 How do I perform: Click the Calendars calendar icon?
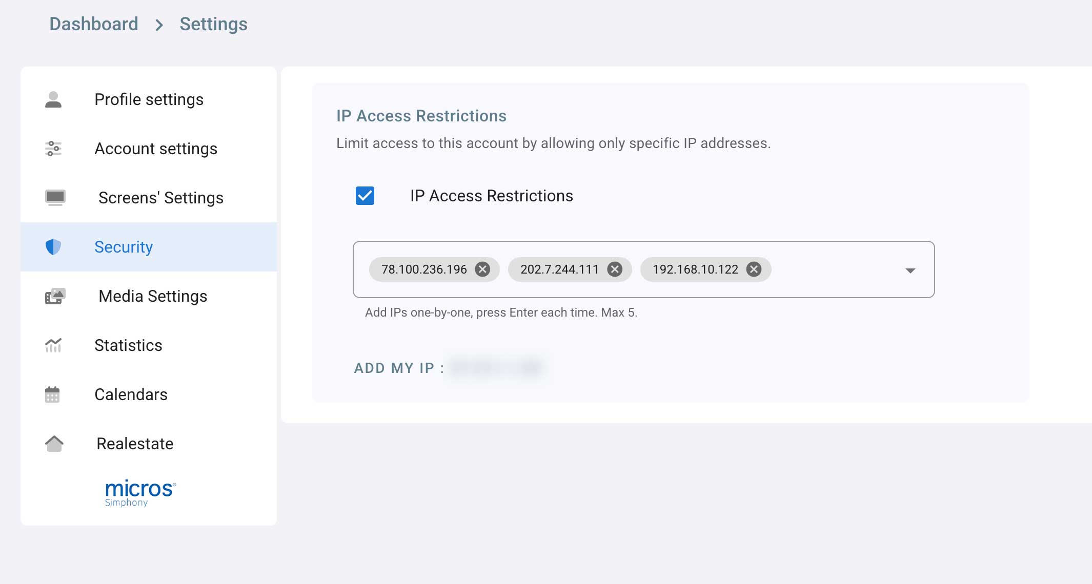[x=54, y=394]
